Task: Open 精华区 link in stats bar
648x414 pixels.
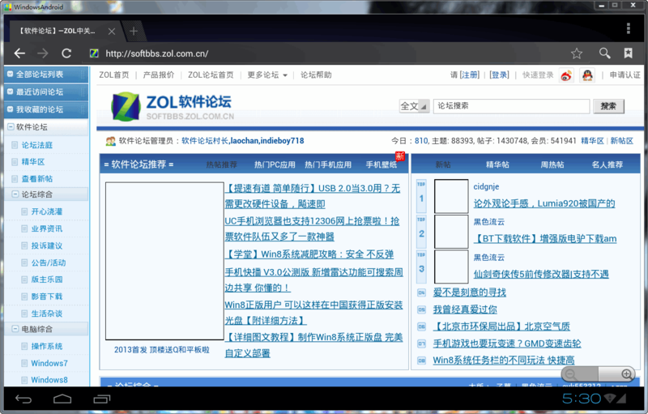Action: coord(592,141)
